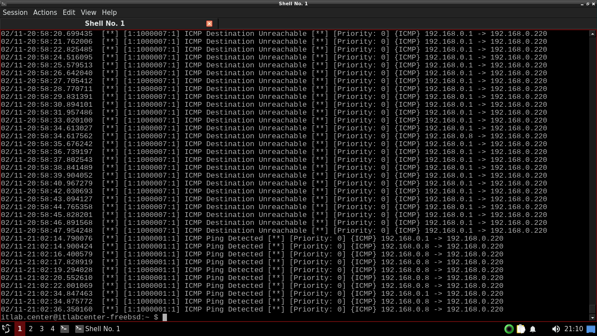
Task: Open the clipboard manager tray icon
Action: (x=521, y=329)
